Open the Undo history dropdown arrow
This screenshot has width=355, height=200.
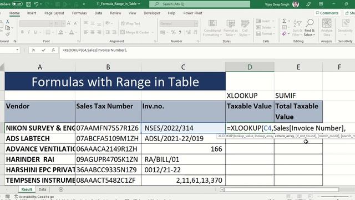[41, 4]
